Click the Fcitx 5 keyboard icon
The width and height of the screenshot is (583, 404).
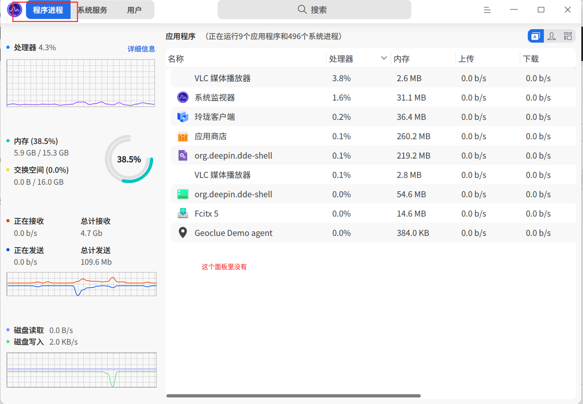(183, 214)
